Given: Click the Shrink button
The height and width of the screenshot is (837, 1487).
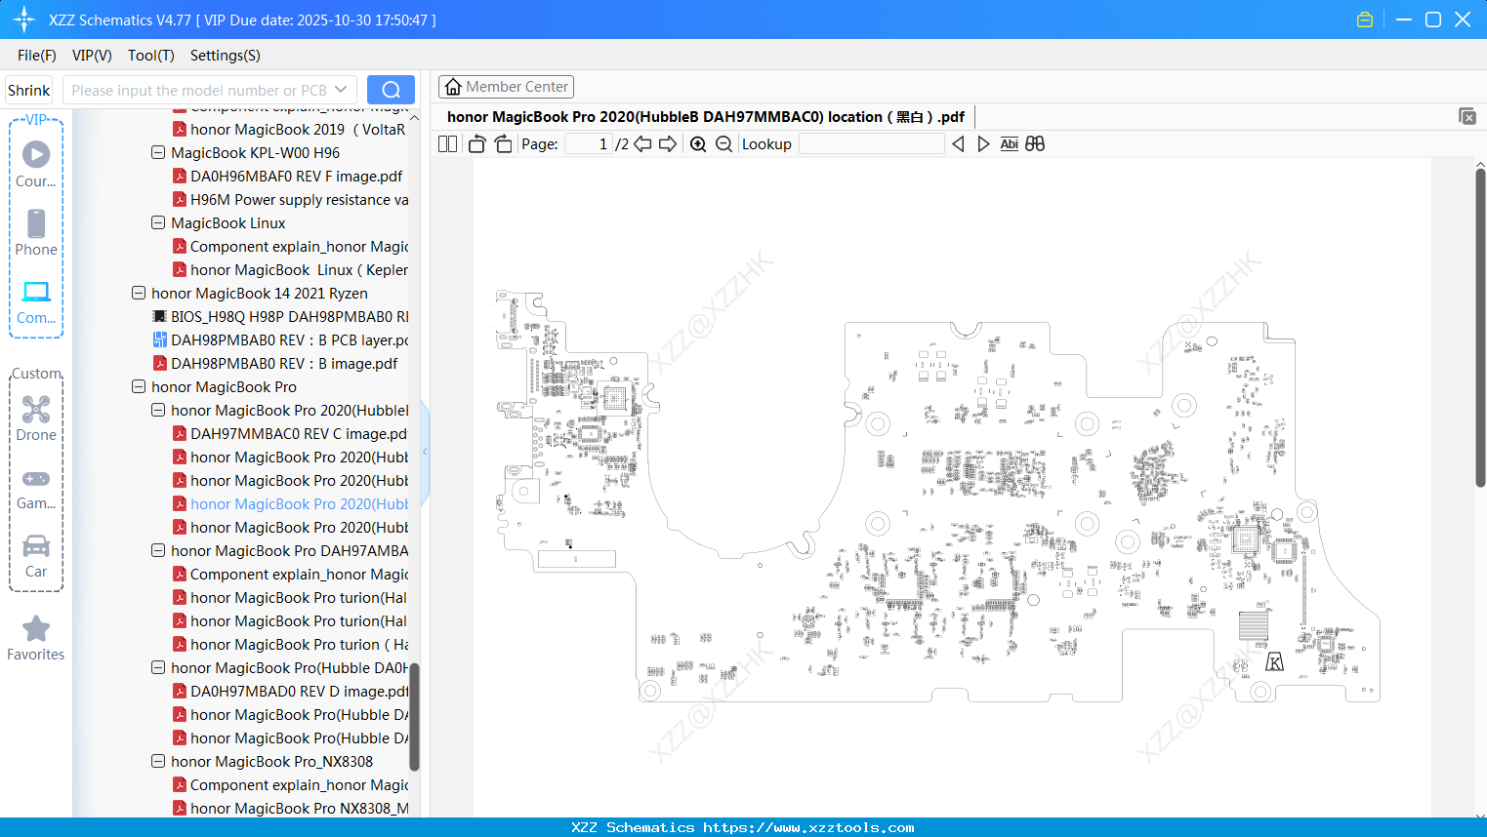Looking at the screenshot, I should point(29,90).
